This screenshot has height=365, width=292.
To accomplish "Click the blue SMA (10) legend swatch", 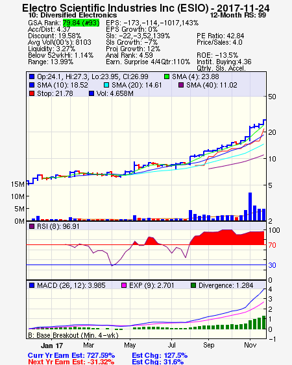I will pyautogui.click(x=32, y=85).
